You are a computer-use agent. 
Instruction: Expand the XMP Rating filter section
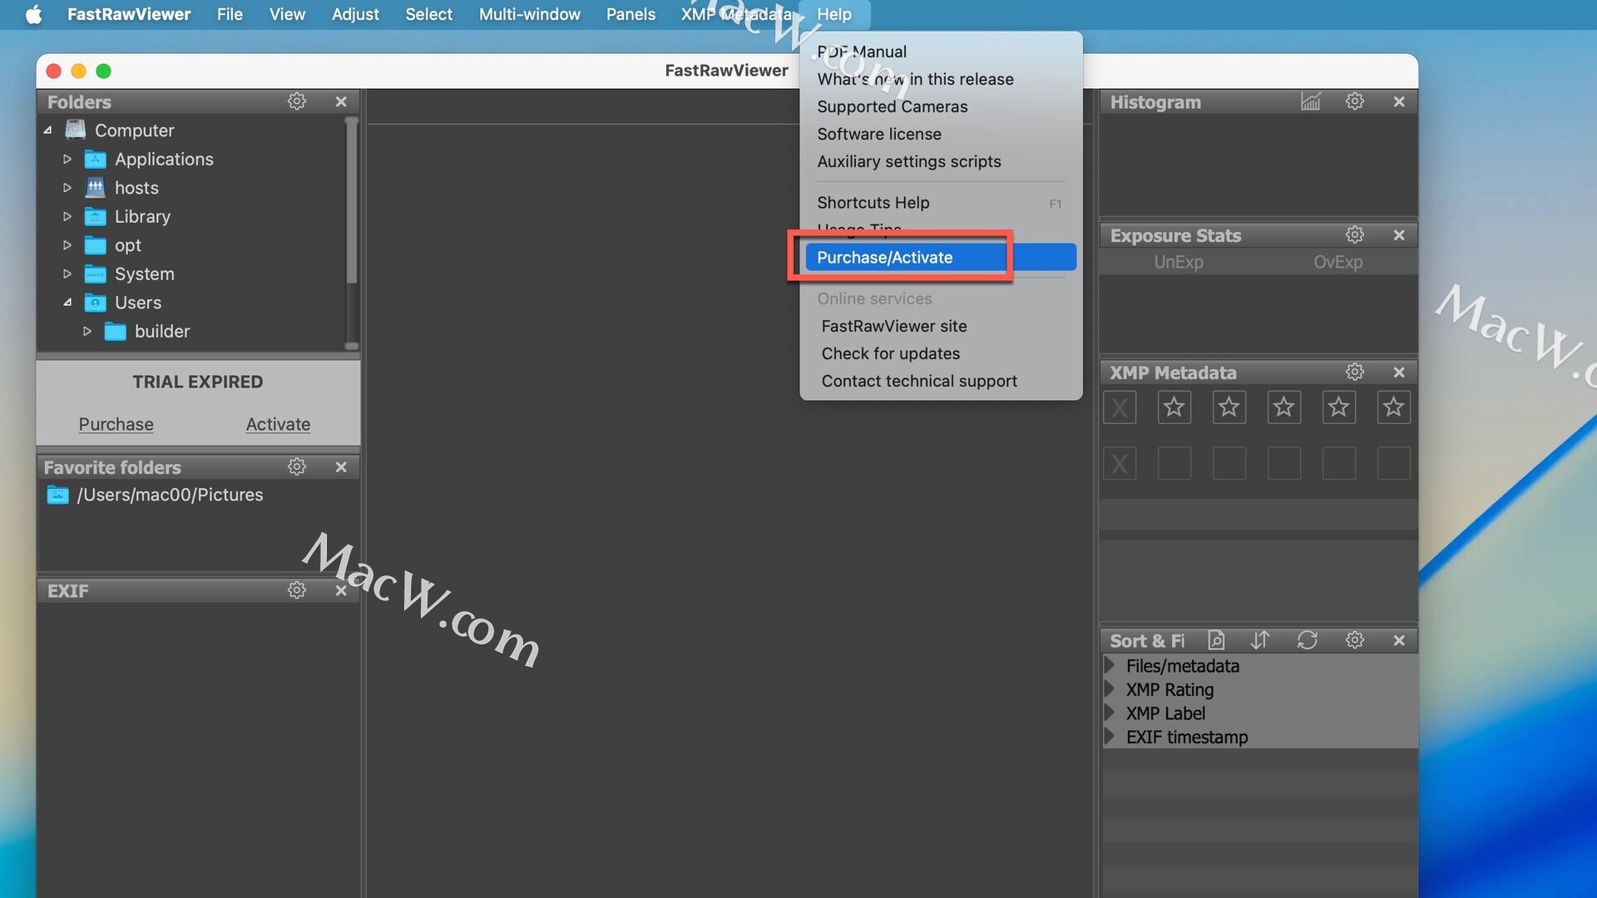pos(1110,689)
